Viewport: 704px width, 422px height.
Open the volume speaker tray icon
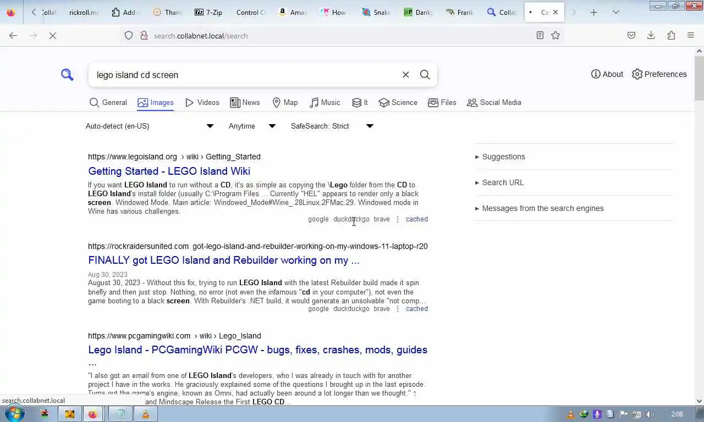coord(650,414)
